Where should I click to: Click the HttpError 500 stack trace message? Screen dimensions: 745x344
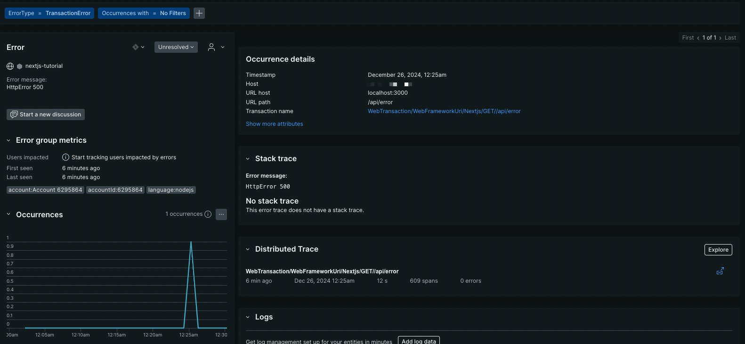268,187
